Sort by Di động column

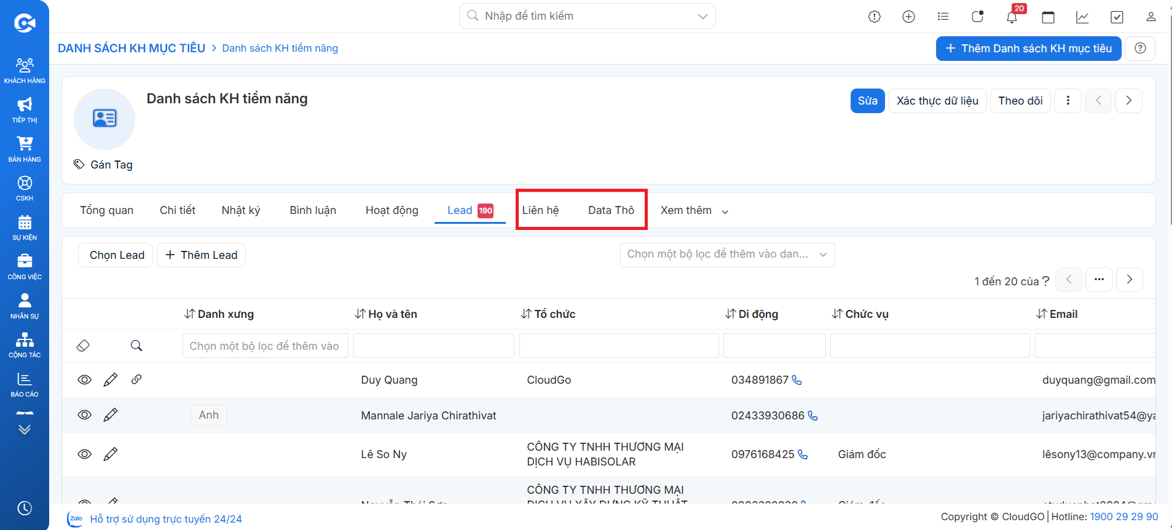752,314
